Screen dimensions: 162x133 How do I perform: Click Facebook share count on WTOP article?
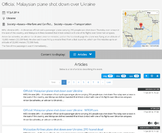(x=150, y=123)
